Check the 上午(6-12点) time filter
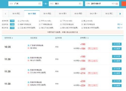 pos(19,21)
